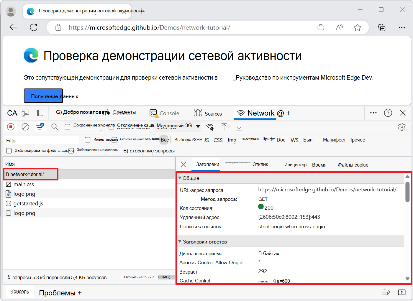Reload the current page
Image resolution: width=413 pixels, height=301 pixels.
[34, 27]
